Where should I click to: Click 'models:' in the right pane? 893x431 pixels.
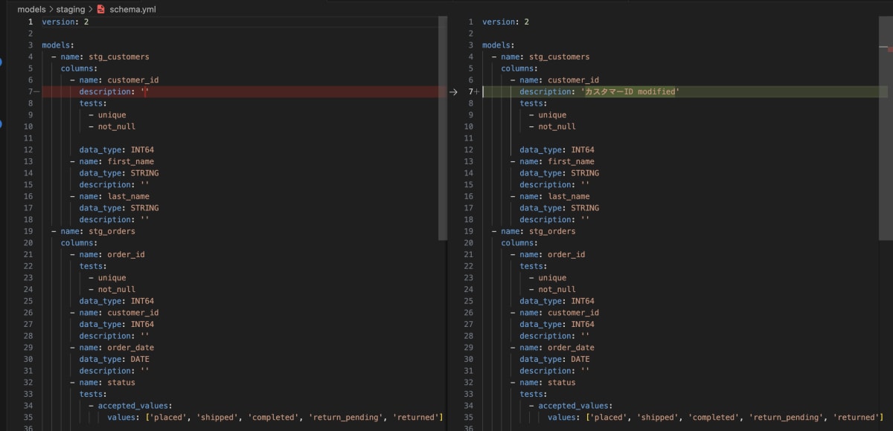(x=499, y=45)
